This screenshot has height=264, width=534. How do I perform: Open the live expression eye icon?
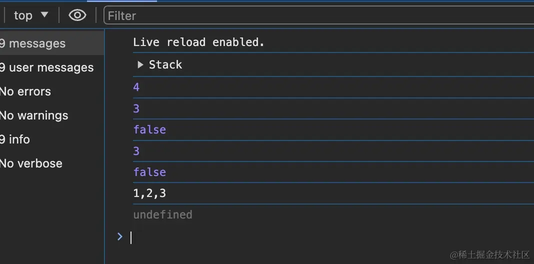(77, 15)
